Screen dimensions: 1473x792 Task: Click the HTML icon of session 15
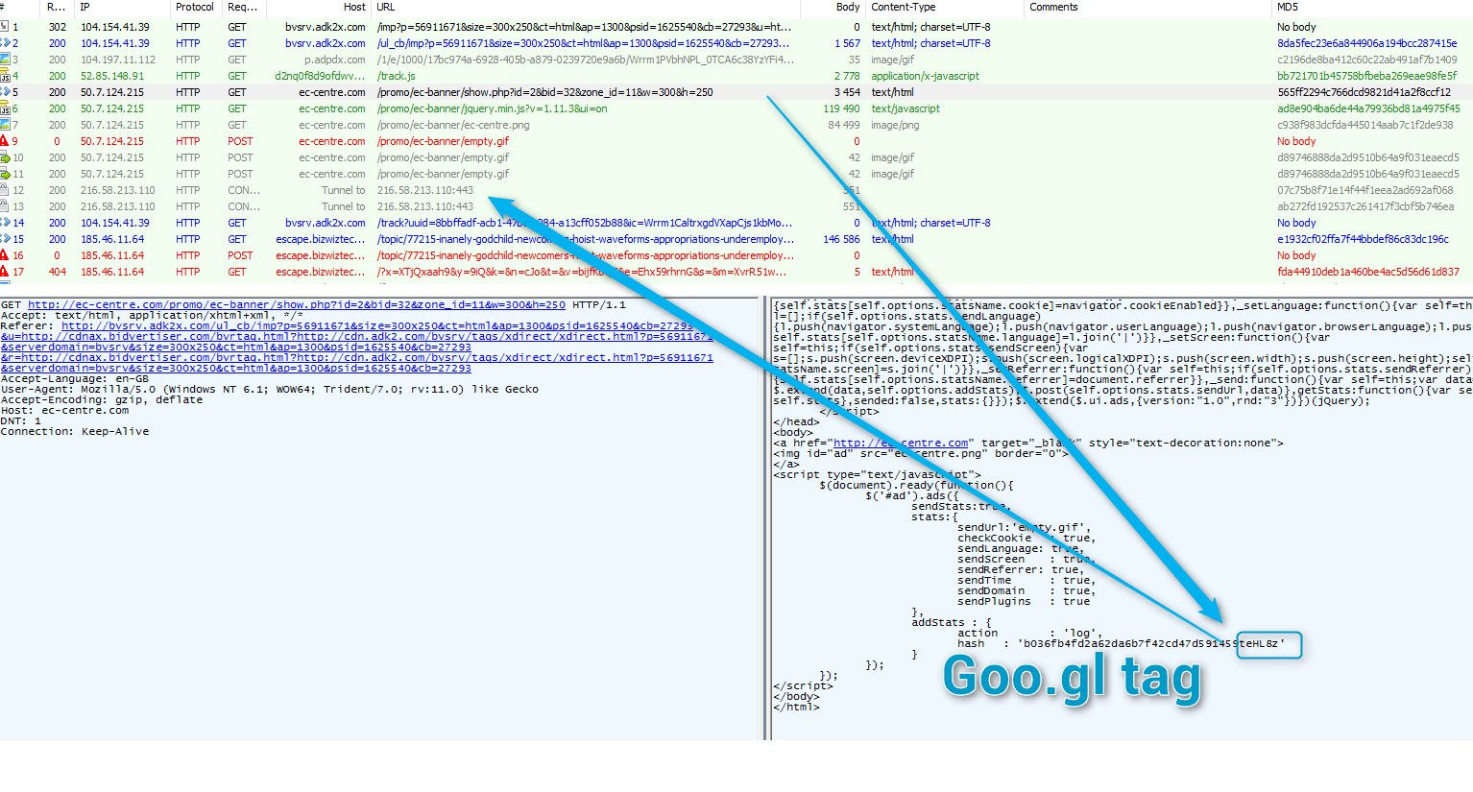point(5,239)
